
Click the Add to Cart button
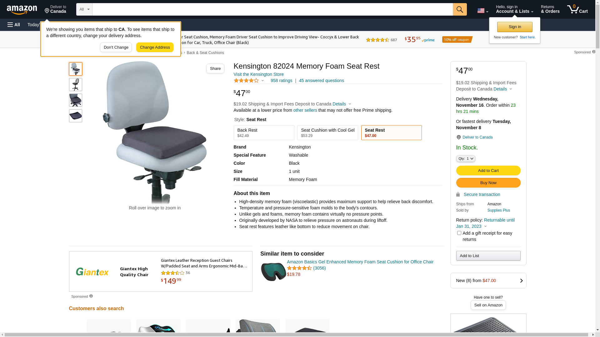click(x=488, y=170)
